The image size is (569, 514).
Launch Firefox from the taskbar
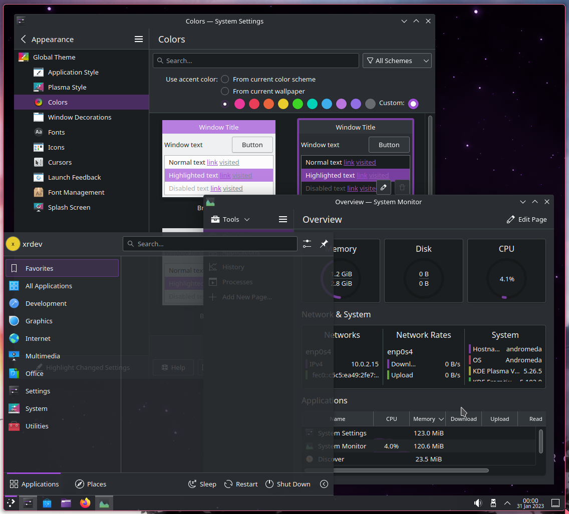(x=85, y=503)
